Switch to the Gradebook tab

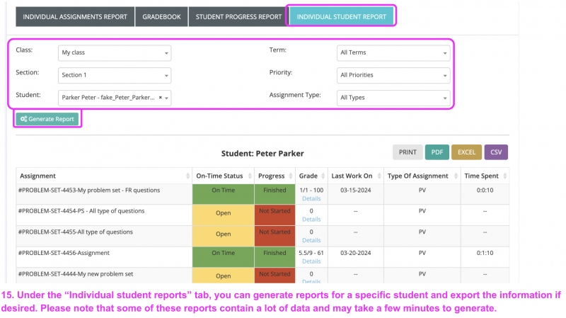[x=161, y=16]
